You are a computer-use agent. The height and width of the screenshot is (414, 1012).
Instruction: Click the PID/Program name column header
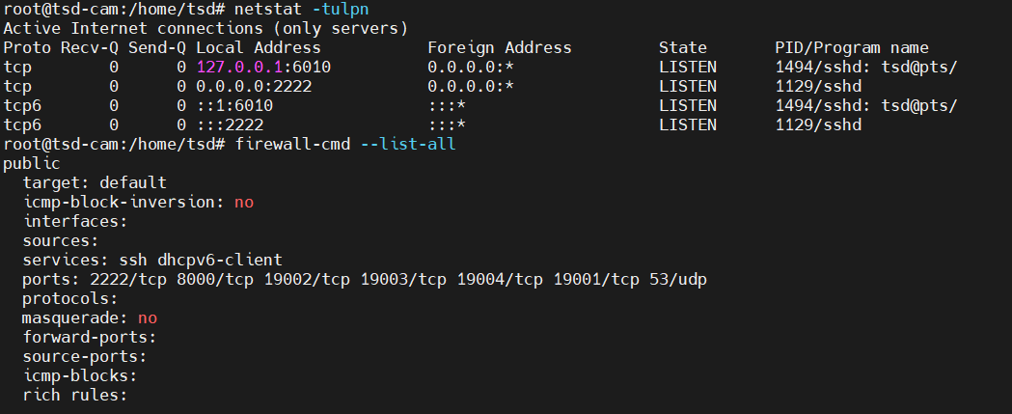coord(851,47)
